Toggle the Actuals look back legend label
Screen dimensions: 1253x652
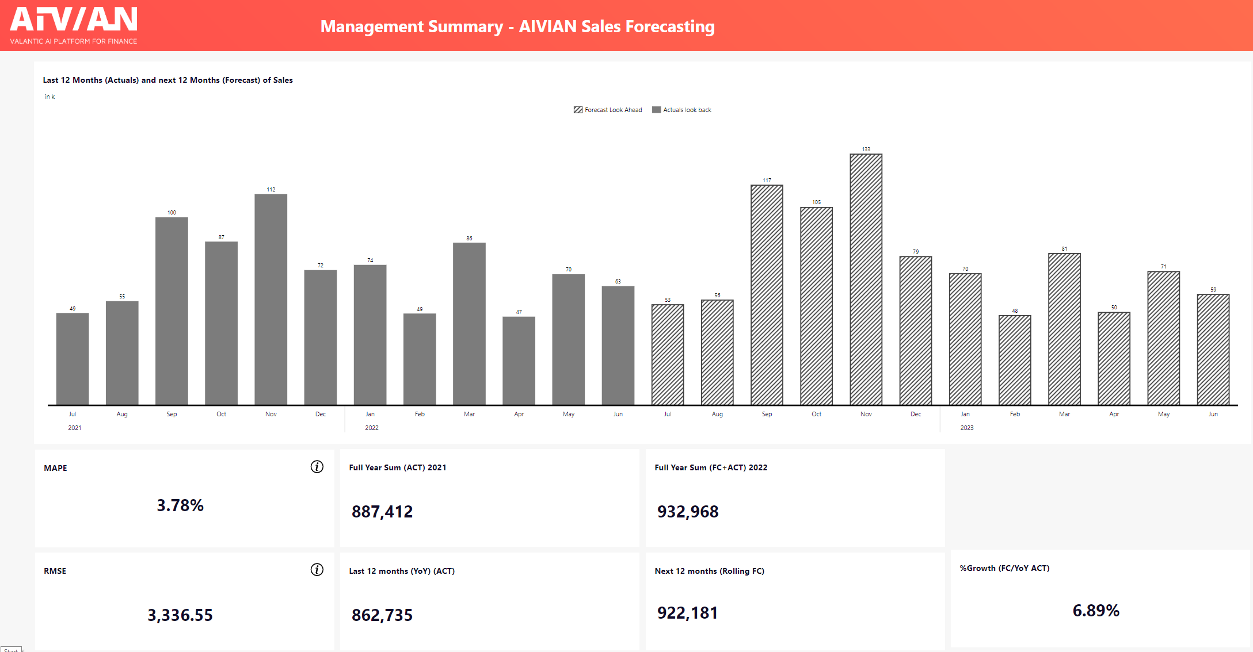pyautogui.click(x=687, y=110)
